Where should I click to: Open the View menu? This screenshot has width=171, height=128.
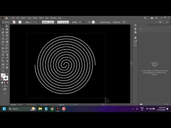[47, 18]
